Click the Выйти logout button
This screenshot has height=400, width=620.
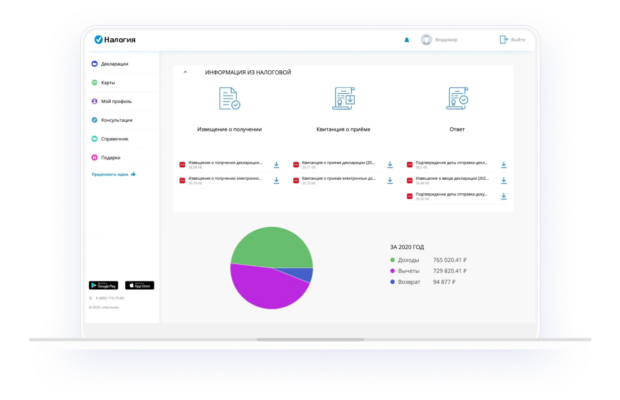pyautogui.click(x=512, y=40)
